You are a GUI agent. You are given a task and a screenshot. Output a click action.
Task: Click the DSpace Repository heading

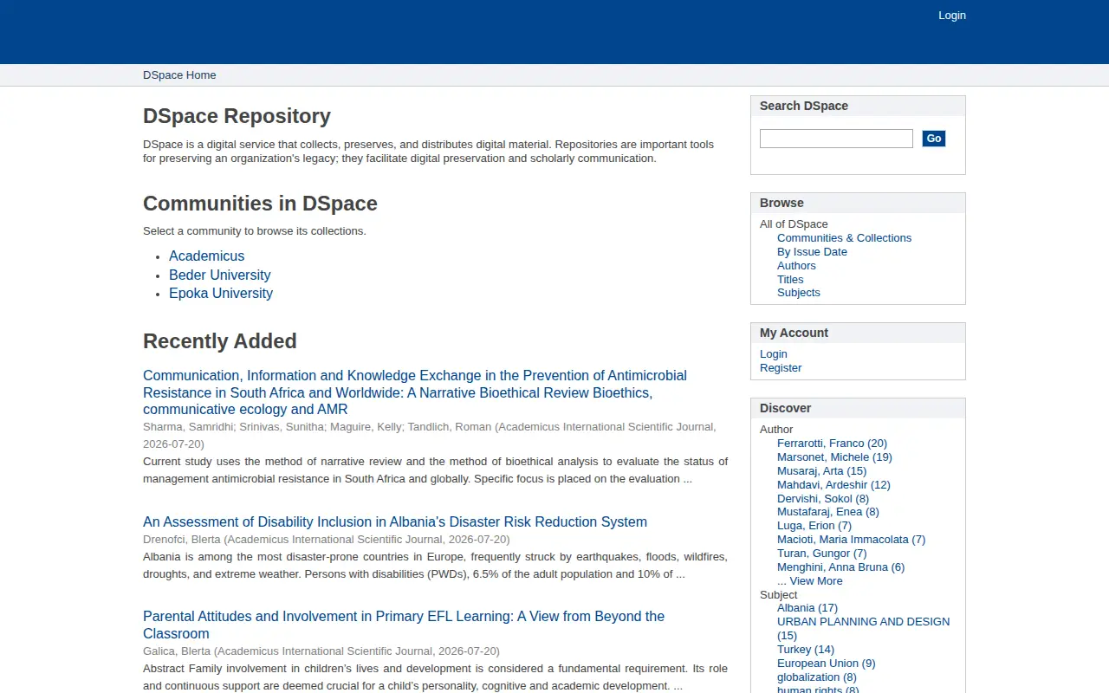(237, 116)
